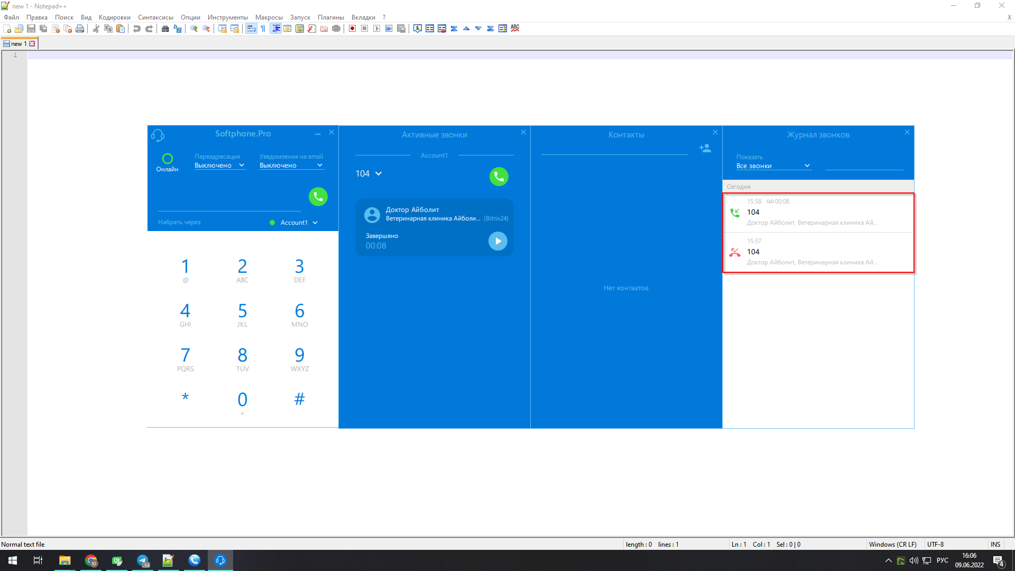Start macro recording with red record icon
The width and height of the screenshot is (1015, 571).
coord(352,29)
